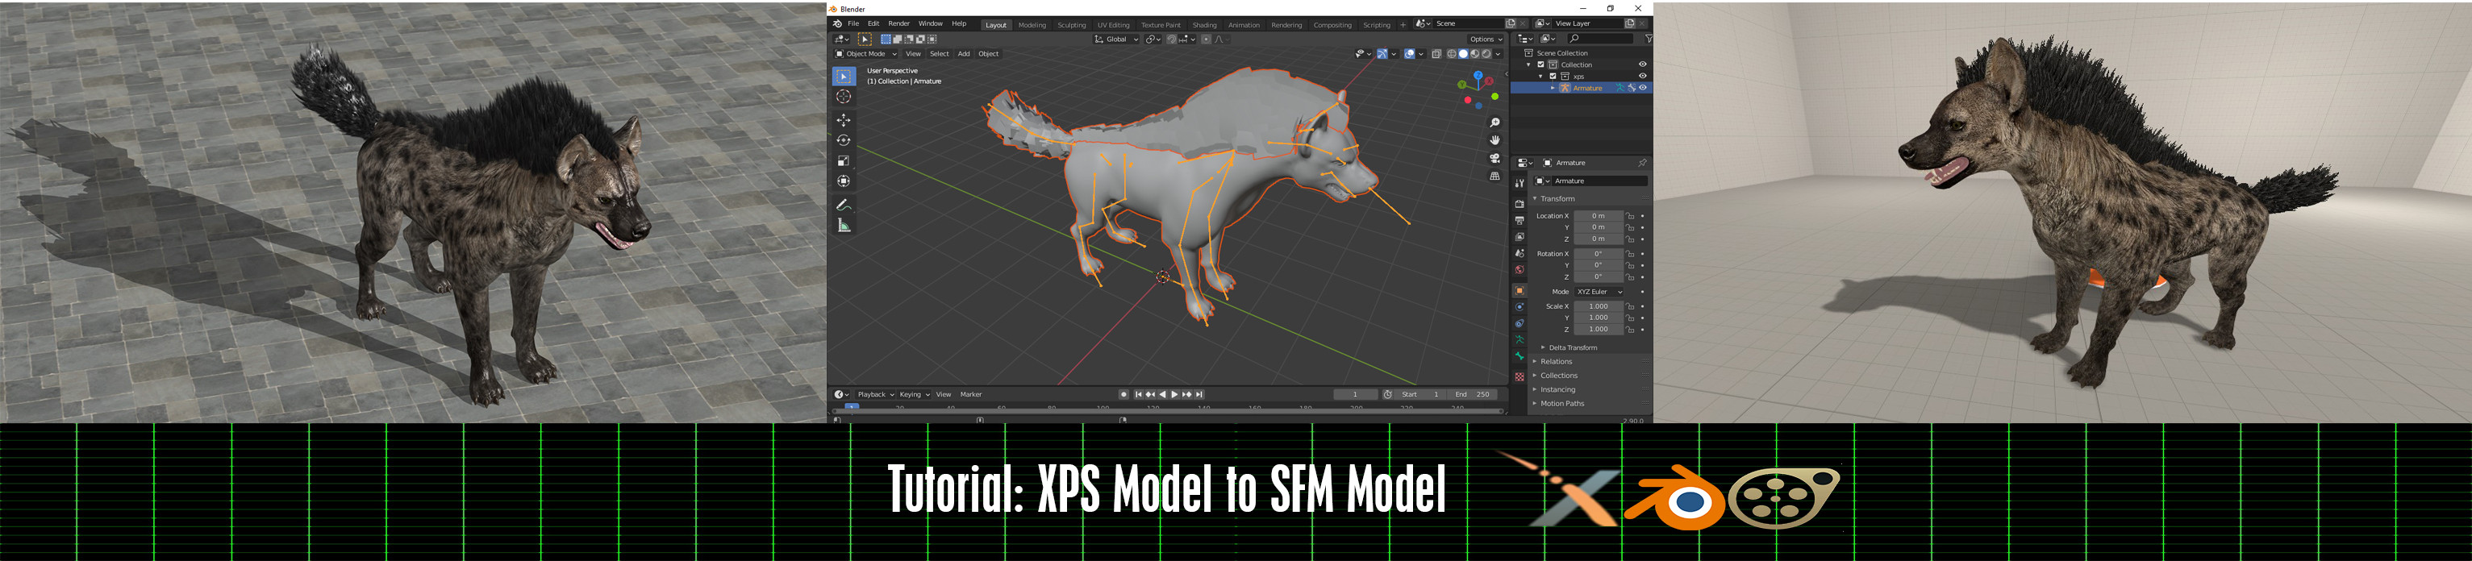Select the Scale tool
The width and height of the screenshot is (2472, 561).
[844, 160]
